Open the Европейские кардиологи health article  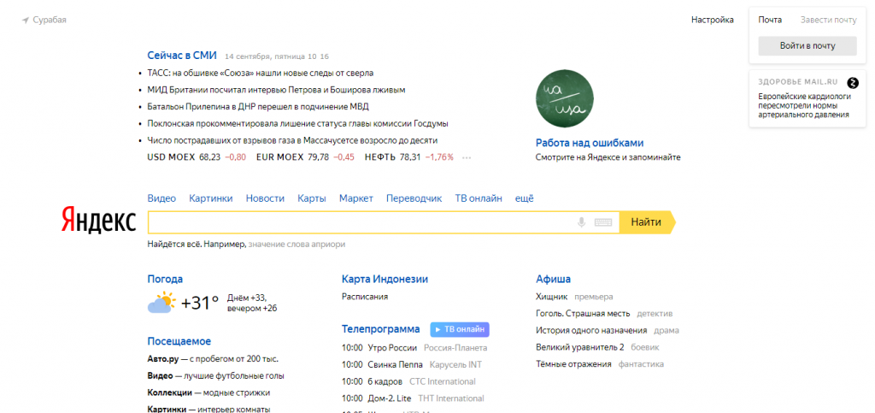(x=805, y=105)
